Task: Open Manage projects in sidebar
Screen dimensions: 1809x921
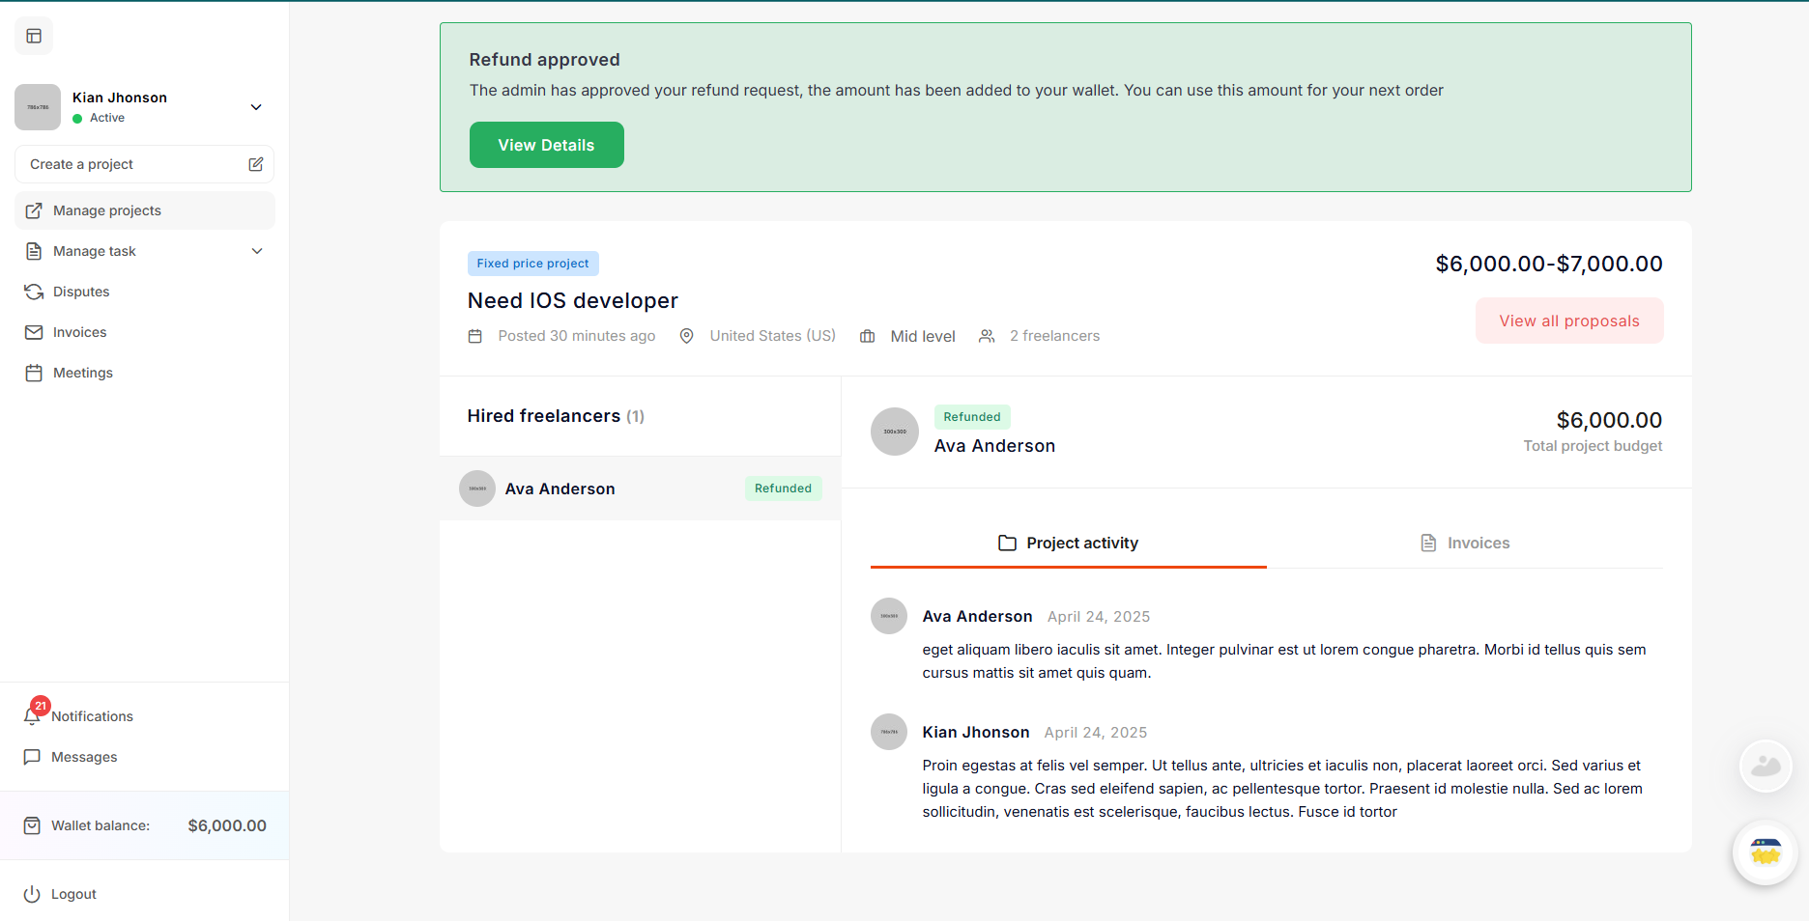Action: click(106, 210)
